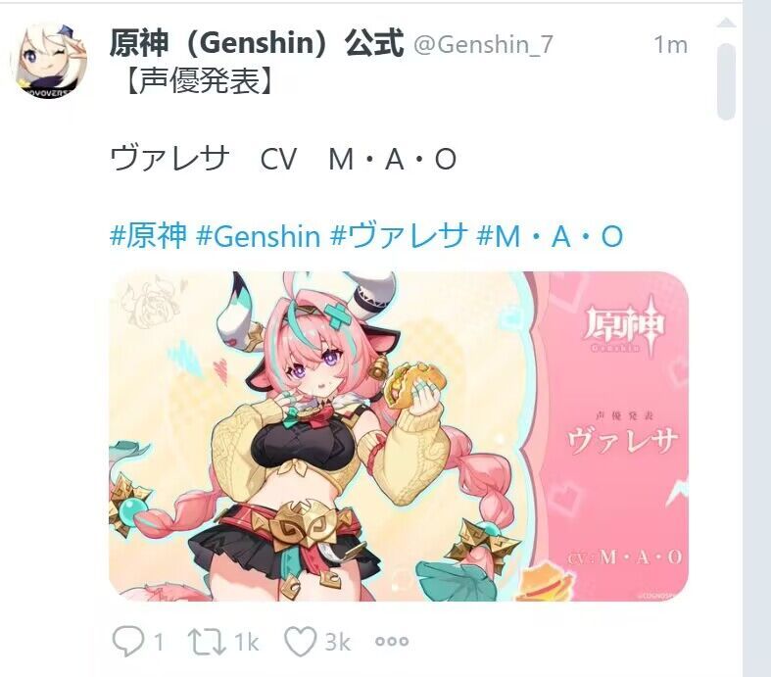Screen dimensions: 771x677
Task: Click the 3k likes count
Action: (x=338, y=642)
